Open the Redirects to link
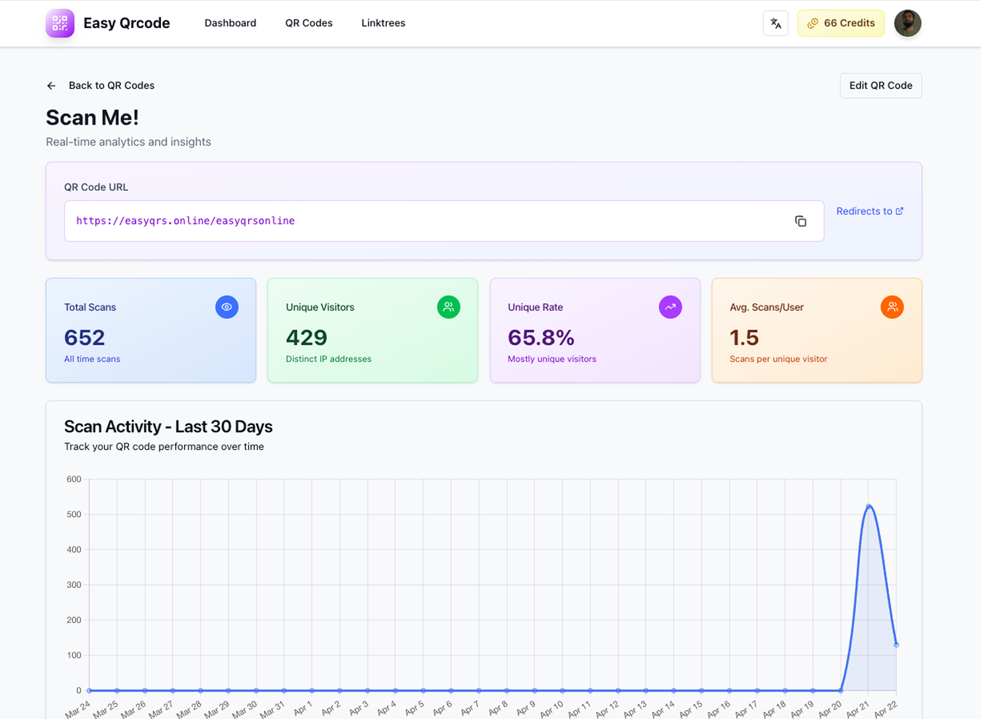981x719 pixels. coord(869,211)
